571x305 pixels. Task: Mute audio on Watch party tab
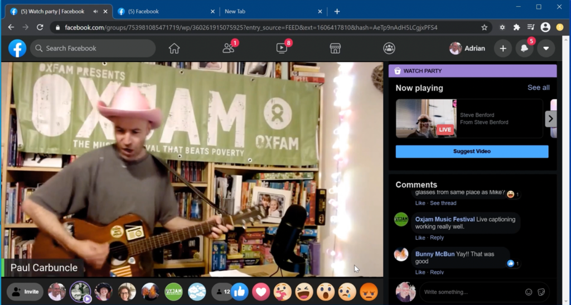coord(95,11)
